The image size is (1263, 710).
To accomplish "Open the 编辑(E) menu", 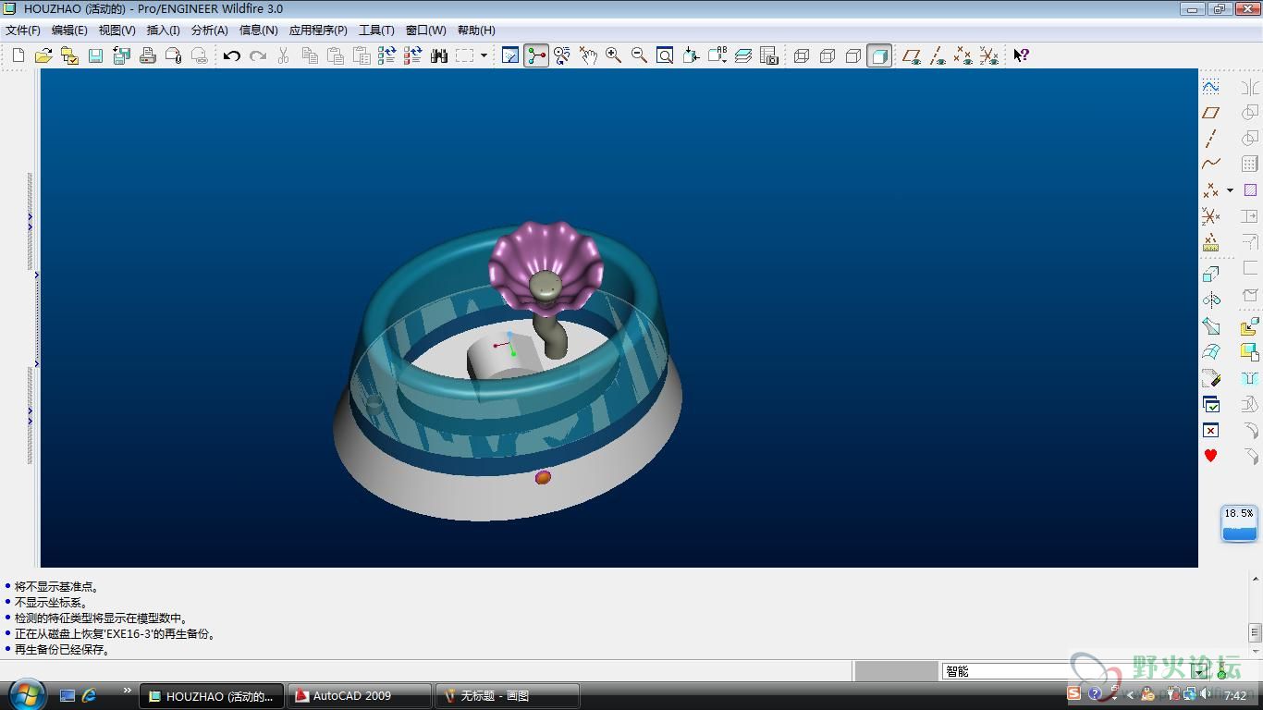I will [69, 31].
